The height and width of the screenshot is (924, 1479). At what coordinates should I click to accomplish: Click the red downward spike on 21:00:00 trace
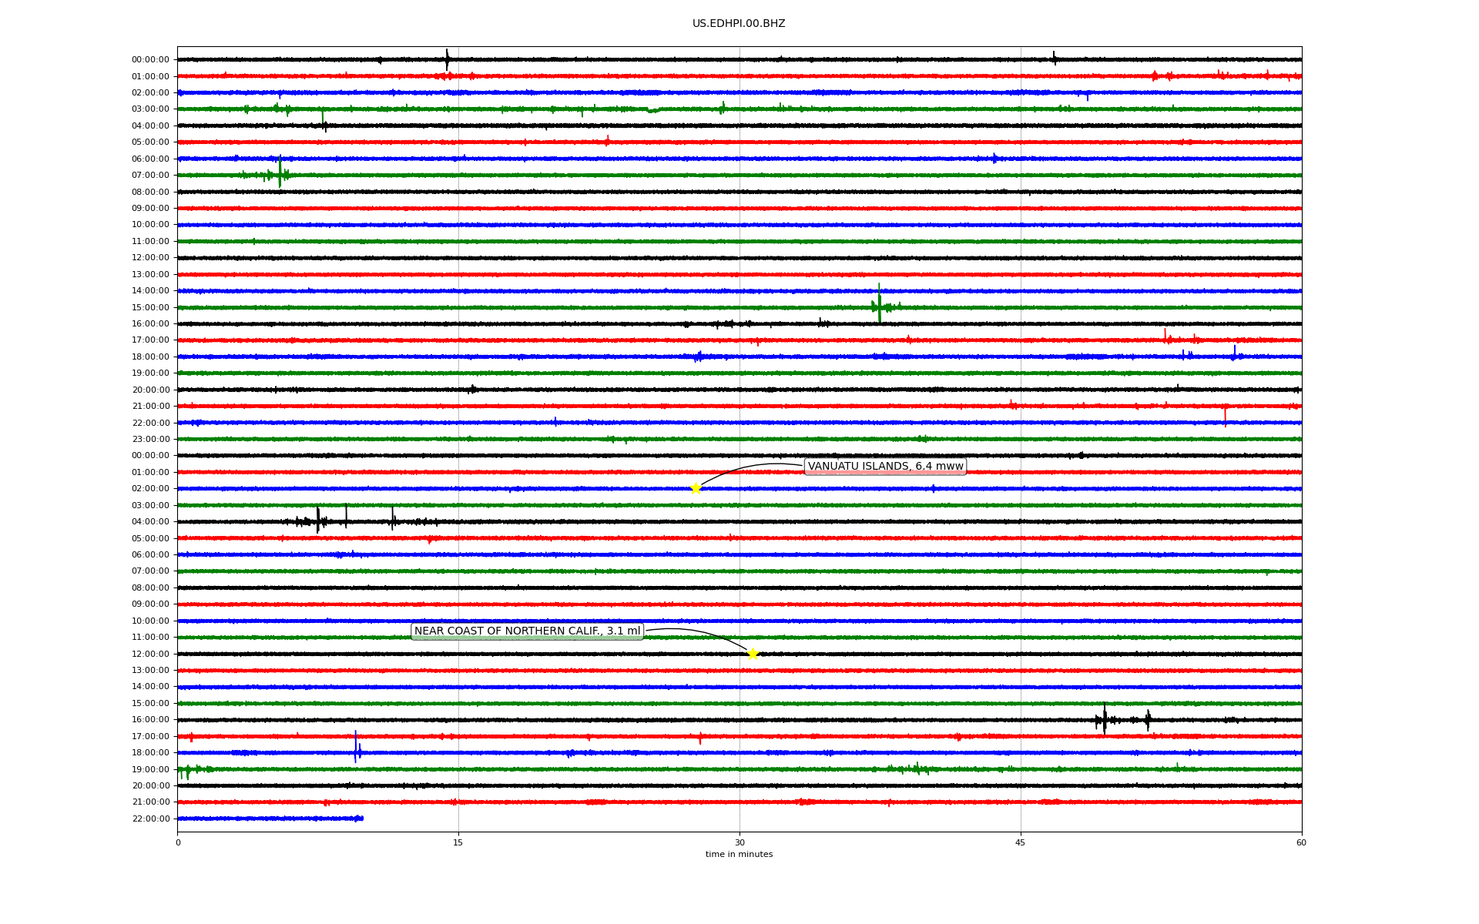click(x=1225, y=414)
